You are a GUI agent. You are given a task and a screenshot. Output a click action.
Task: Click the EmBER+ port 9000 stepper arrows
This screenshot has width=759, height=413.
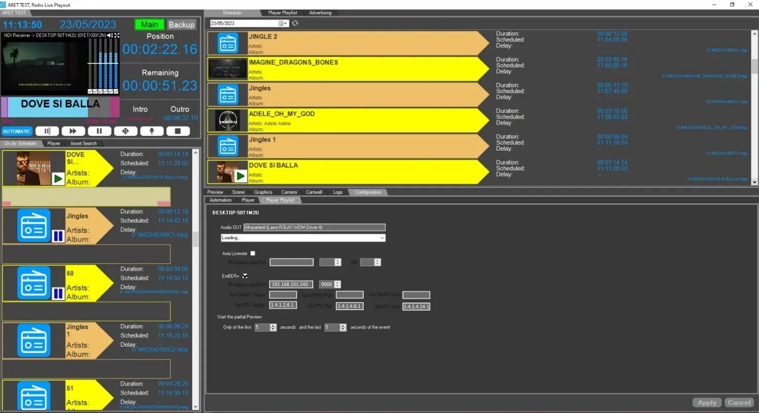(x=338, y=284)
